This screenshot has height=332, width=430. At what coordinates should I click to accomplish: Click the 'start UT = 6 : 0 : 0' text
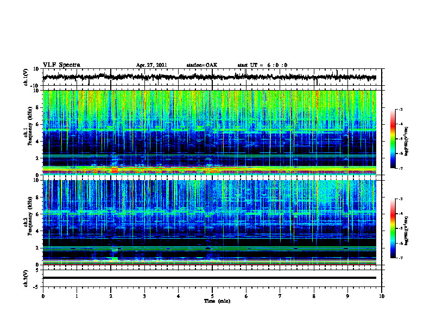(x=262, y=65)
